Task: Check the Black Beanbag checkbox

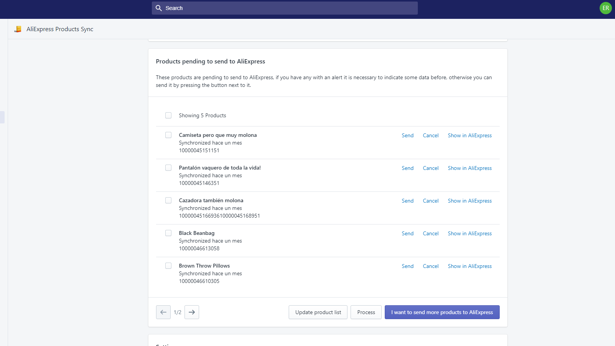Action: tap(168, 233)
